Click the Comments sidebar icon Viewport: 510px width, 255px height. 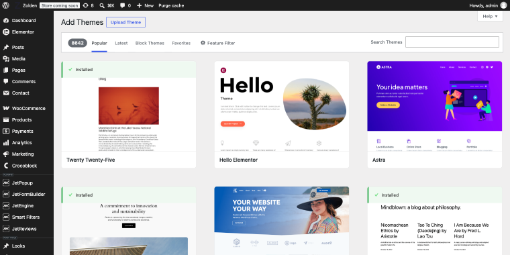6,81
